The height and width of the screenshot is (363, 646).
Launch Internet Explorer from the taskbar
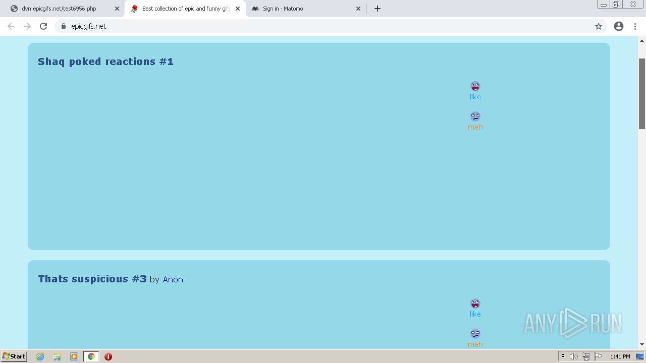[x=40, y=356]
